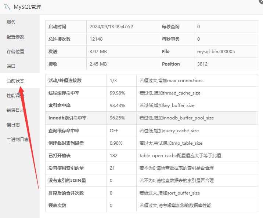The width and height of the screenshot is (263, 218).
Task: Click the thread_cache_size hint text
Action: (x=170, y=93)
